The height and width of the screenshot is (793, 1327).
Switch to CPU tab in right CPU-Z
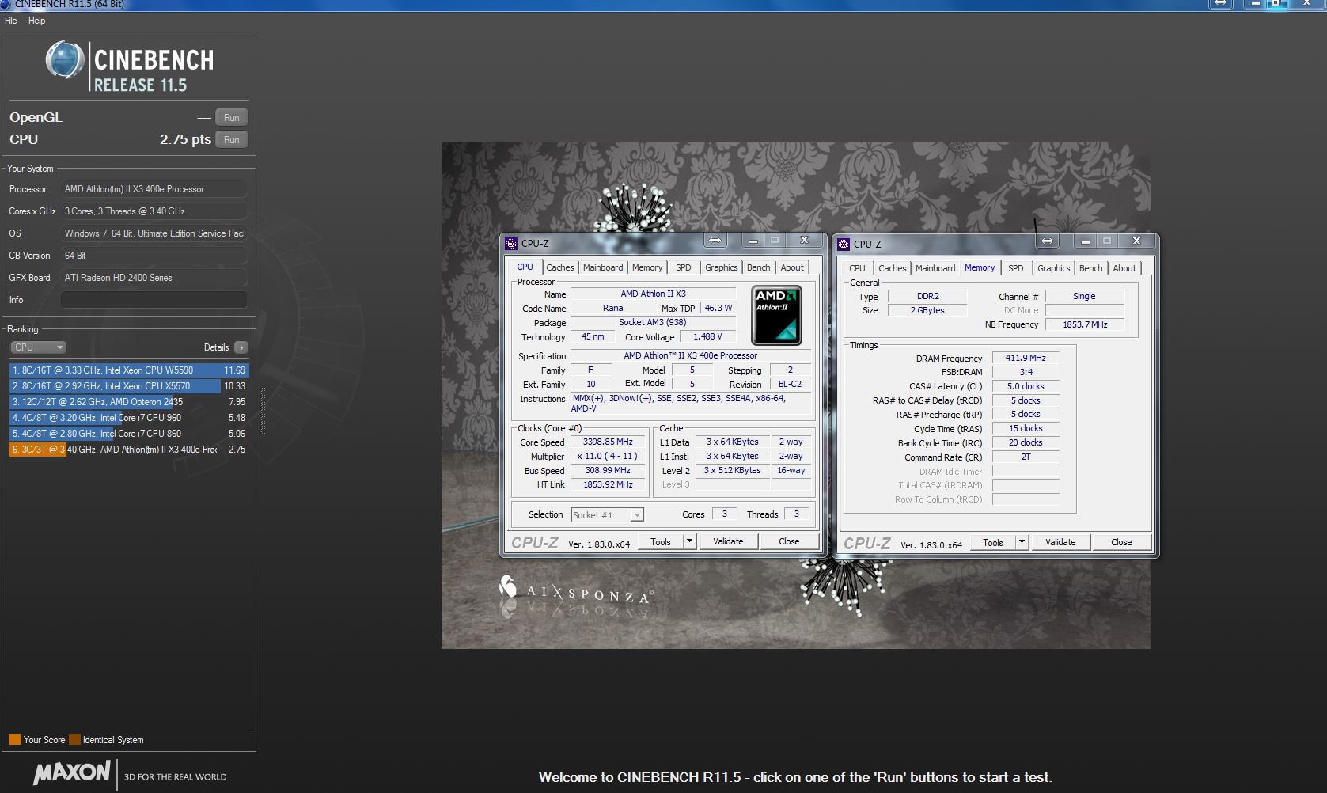[858, 268]
